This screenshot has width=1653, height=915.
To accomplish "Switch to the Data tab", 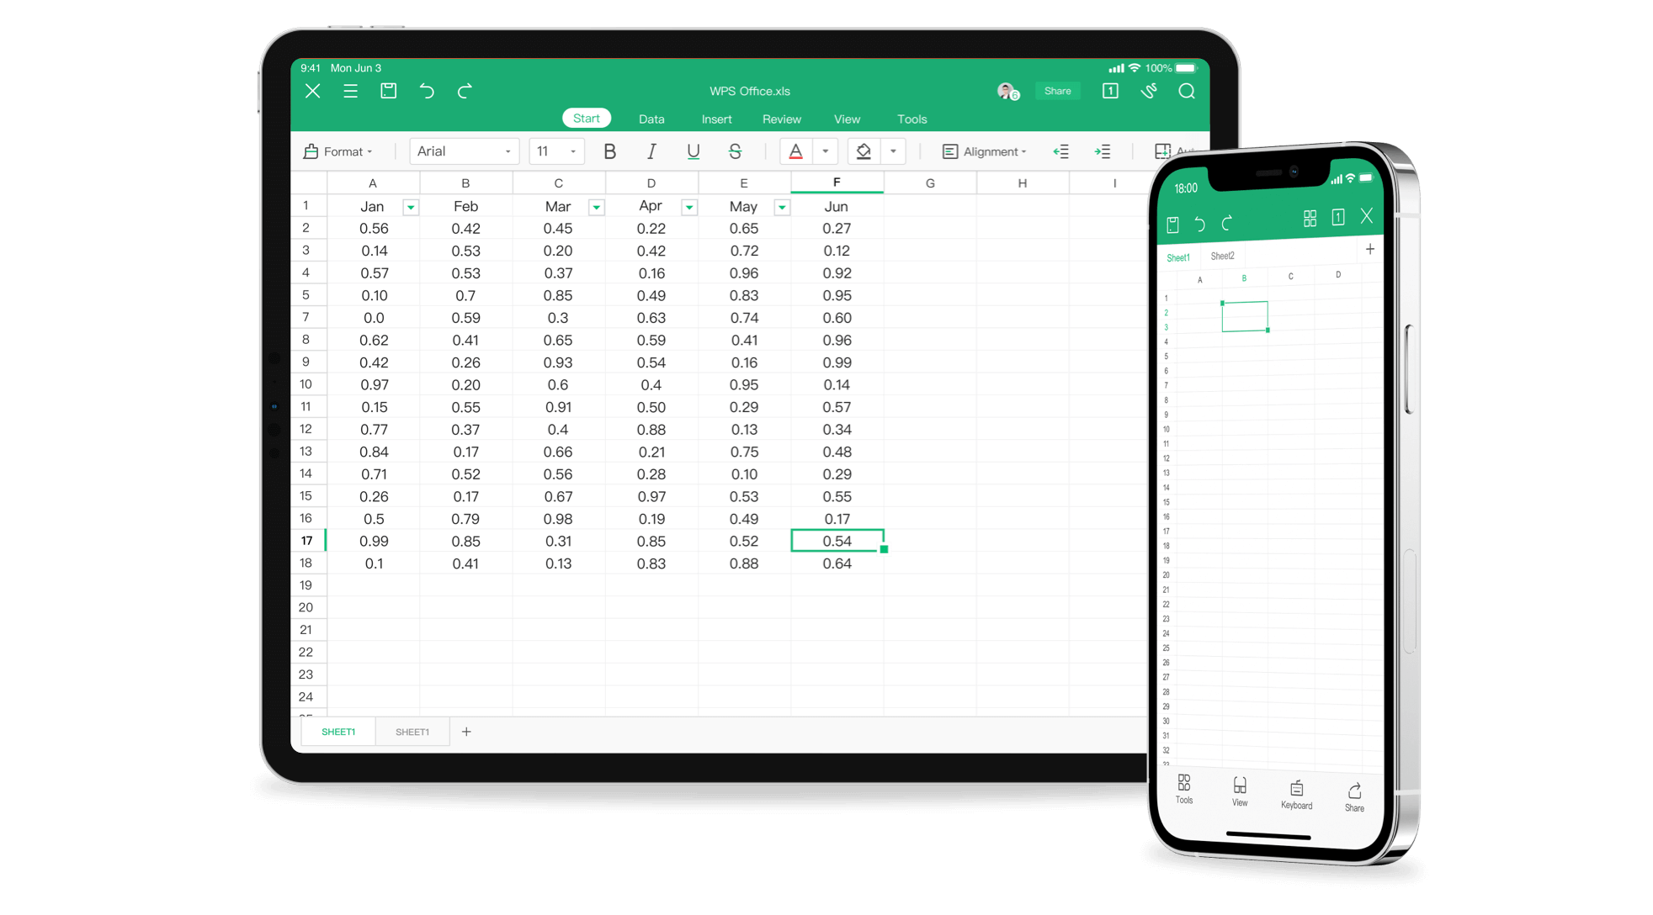I will pos(651,119).
